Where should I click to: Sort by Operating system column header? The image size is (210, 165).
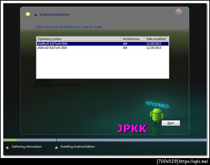click(x=79, y=39)
